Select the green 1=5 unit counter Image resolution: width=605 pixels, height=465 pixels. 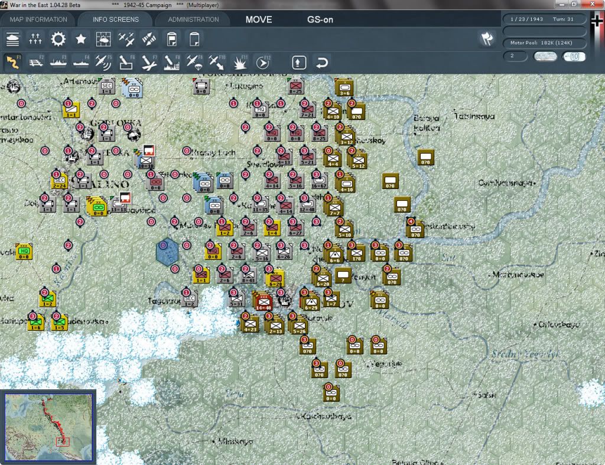[x=59, y=323]
